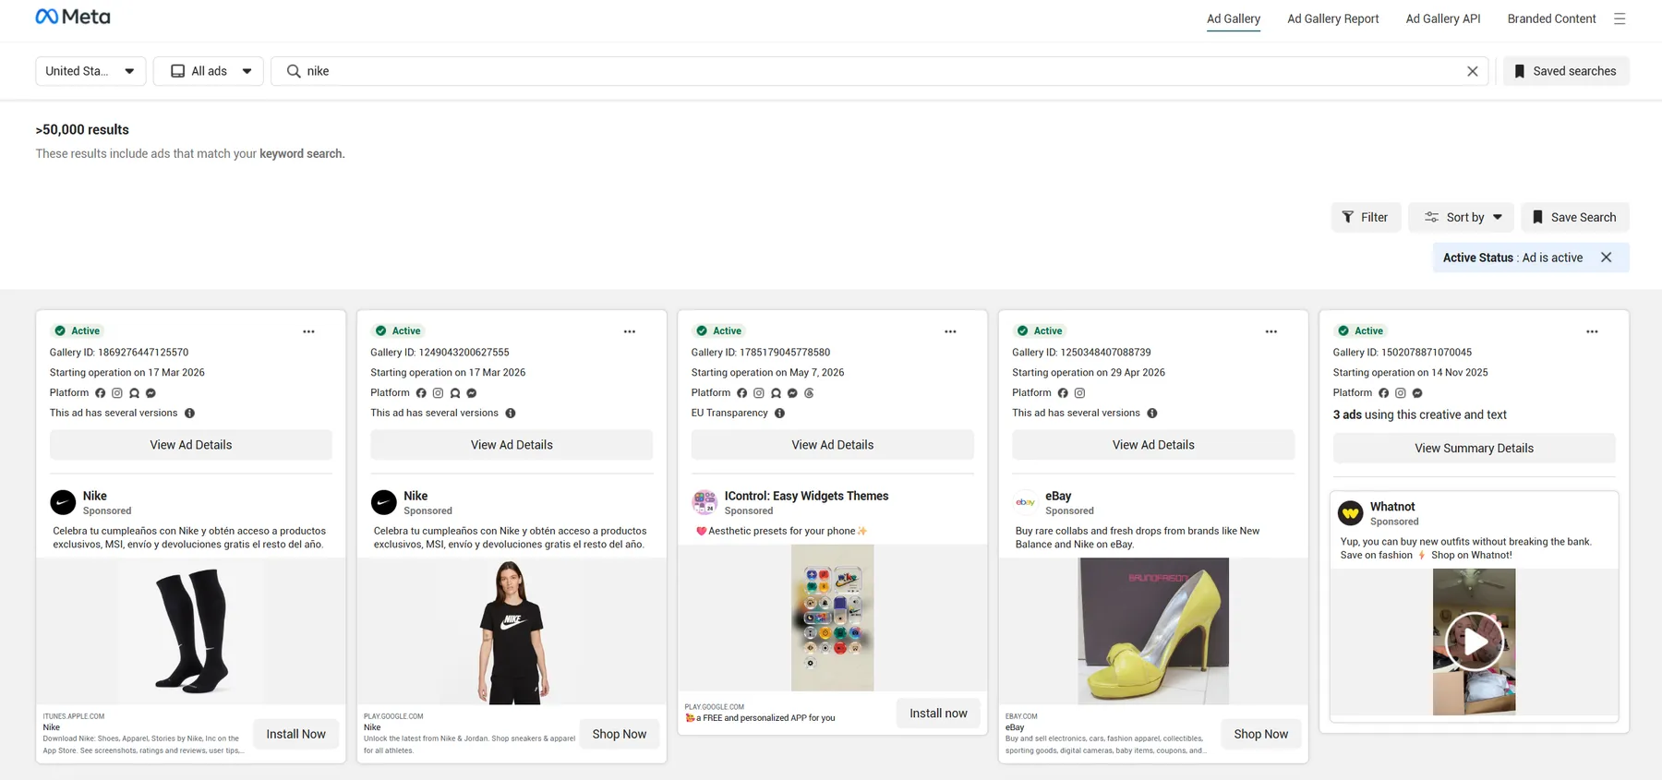Open View Summary Details for Whatnot ad
Image resolution: width=1662 pixels, height=780 pixels.
pos(1475,449)
